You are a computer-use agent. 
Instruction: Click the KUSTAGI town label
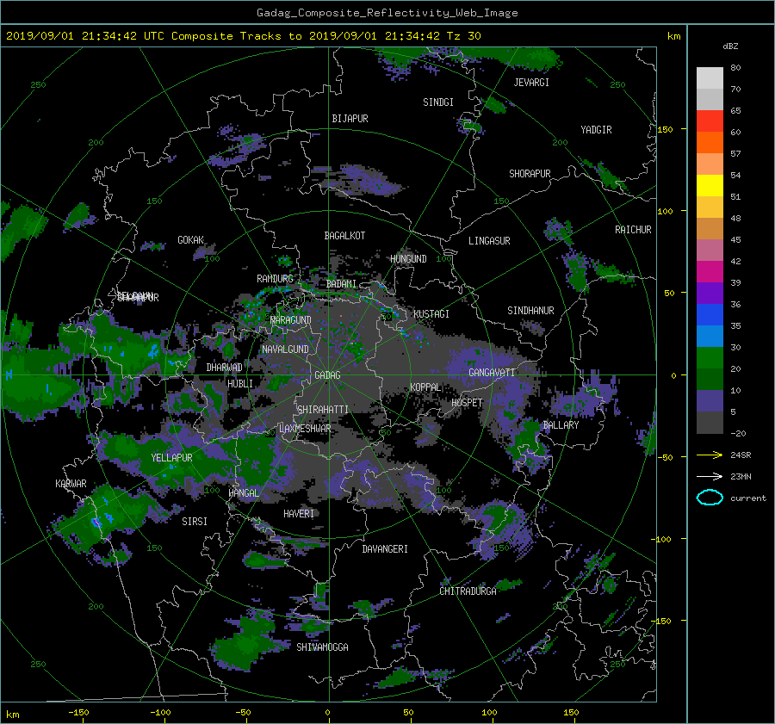point(431,314)
